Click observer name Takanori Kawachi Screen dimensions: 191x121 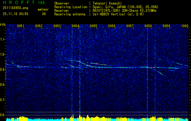tap(107, 3)
